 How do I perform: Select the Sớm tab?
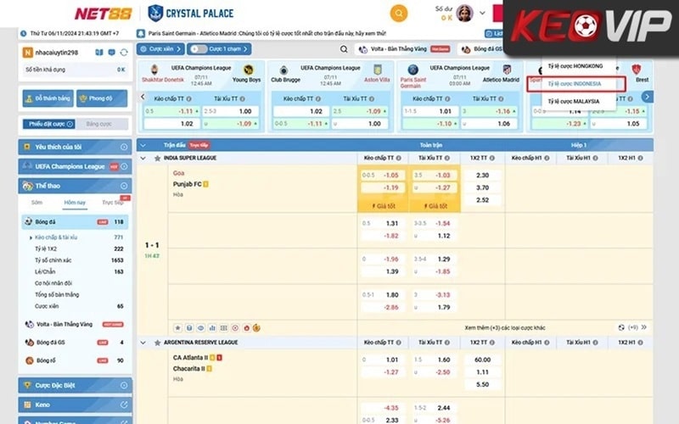tap(37, 203)
